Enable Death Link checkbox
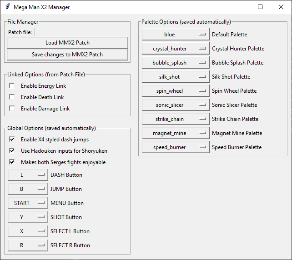 click(12, 97)
